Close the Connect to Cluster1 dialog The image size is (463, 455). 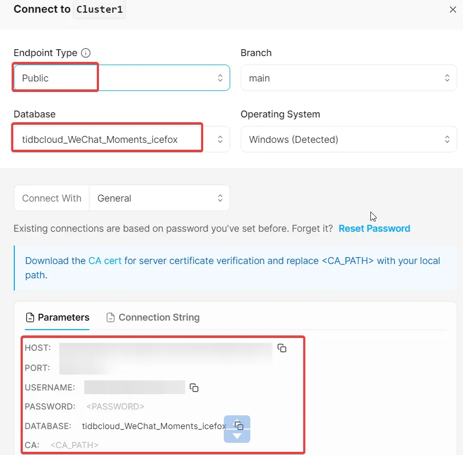(452, 10)
